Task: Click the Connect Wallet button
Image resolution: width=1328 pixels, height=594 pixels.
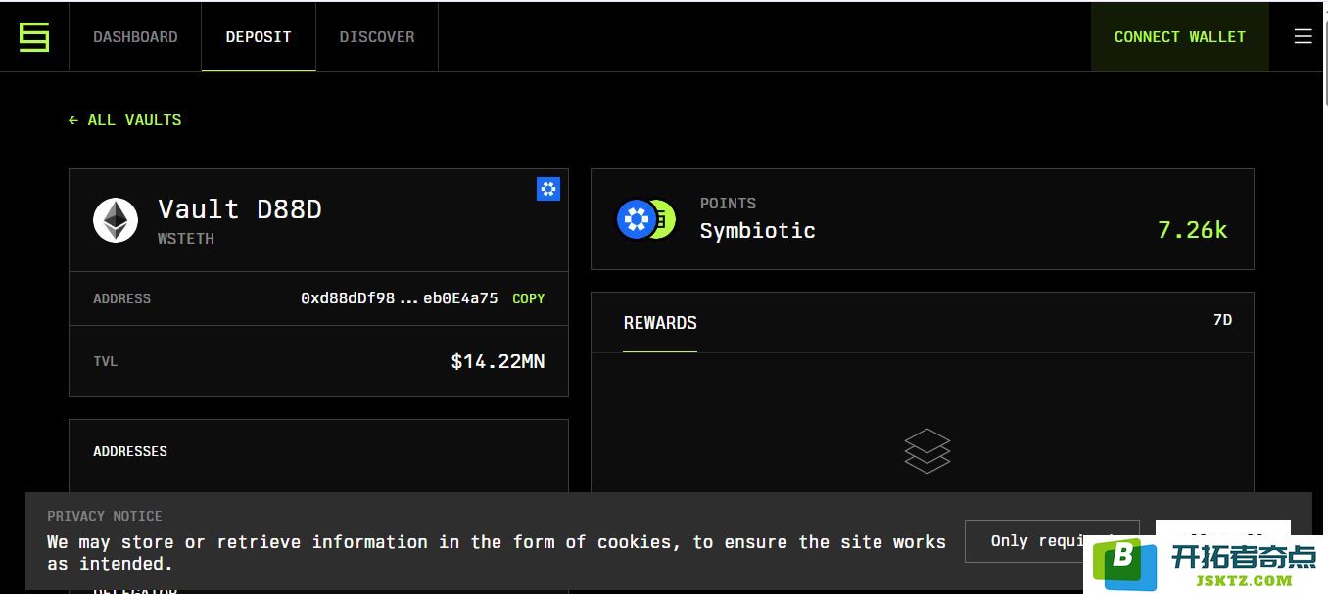Action: coord(1180,36)
